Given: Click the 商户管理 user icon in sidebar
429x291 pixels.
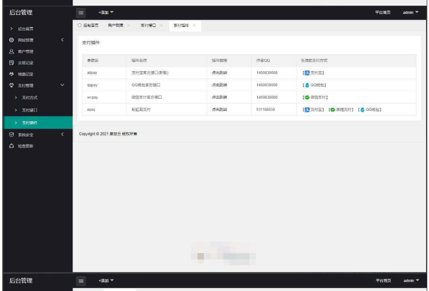Looking at the screenshot, I should [x=11, y=51].
